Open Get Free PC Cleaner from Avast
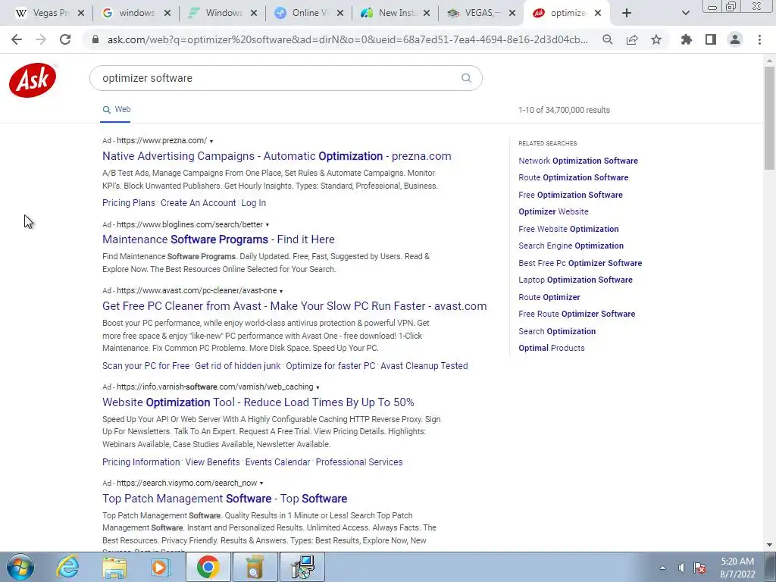Viewport: 776px width, 582px height. (295, 306)
